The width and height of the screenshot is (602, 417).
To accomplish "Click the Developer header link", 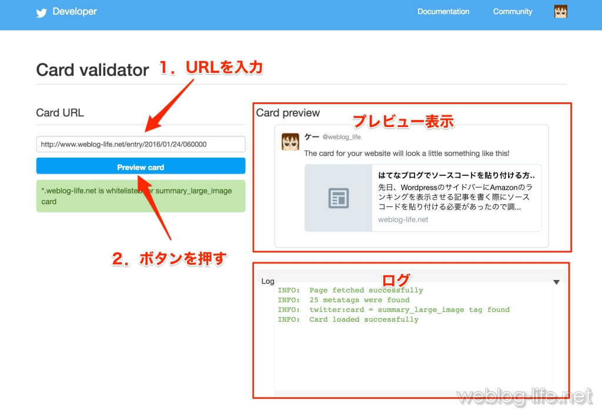I will click(x=74, y=12).
